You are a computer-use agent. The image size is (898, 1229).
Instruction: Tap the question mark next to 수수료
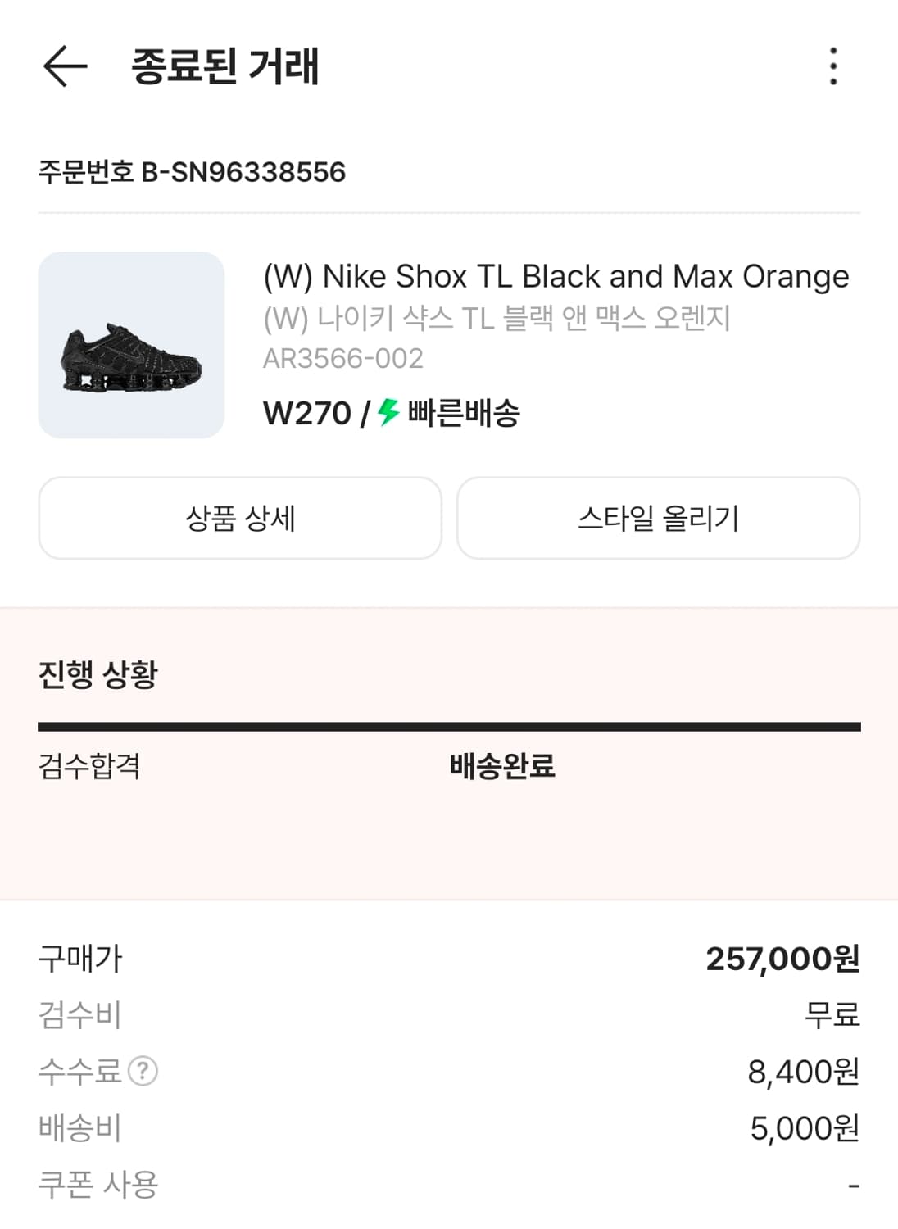pos(143,1071)
